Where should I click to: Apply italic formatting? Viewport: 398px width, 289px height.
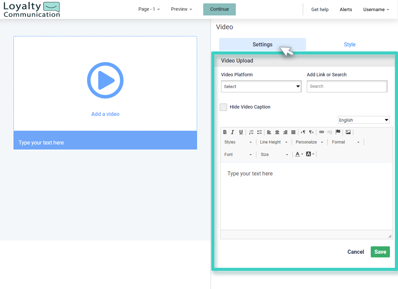click(232, 132)
